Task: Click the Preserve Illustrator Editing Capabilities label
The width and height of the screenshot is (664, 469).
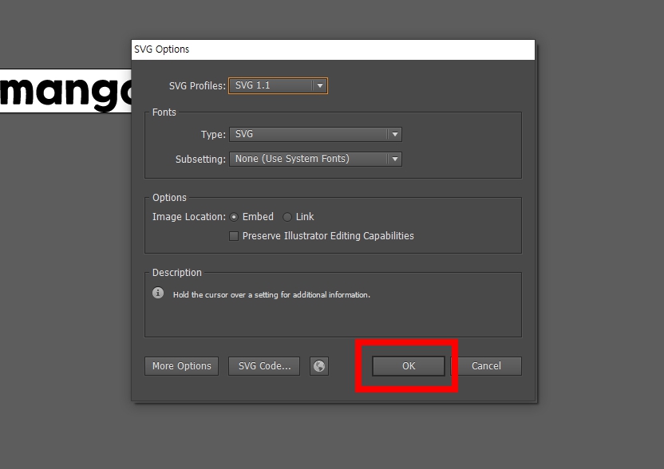Action: click(328, 236)
